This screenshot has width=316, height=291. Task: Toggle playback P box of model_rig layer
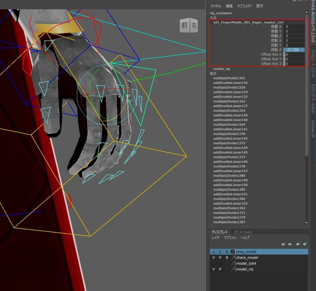coord(220,269)
